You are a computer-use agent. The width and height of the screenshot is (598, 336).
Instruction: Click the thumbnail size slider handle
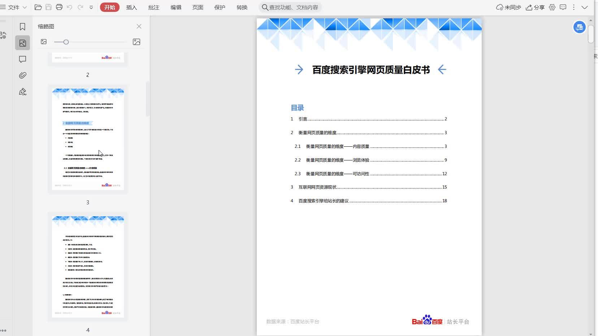[66, 42]
